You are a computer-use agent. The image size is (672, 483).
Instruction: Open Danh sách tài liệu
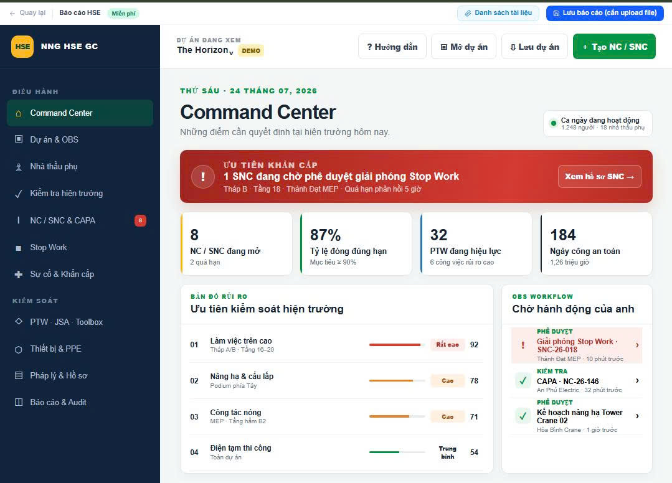(498, 13)
